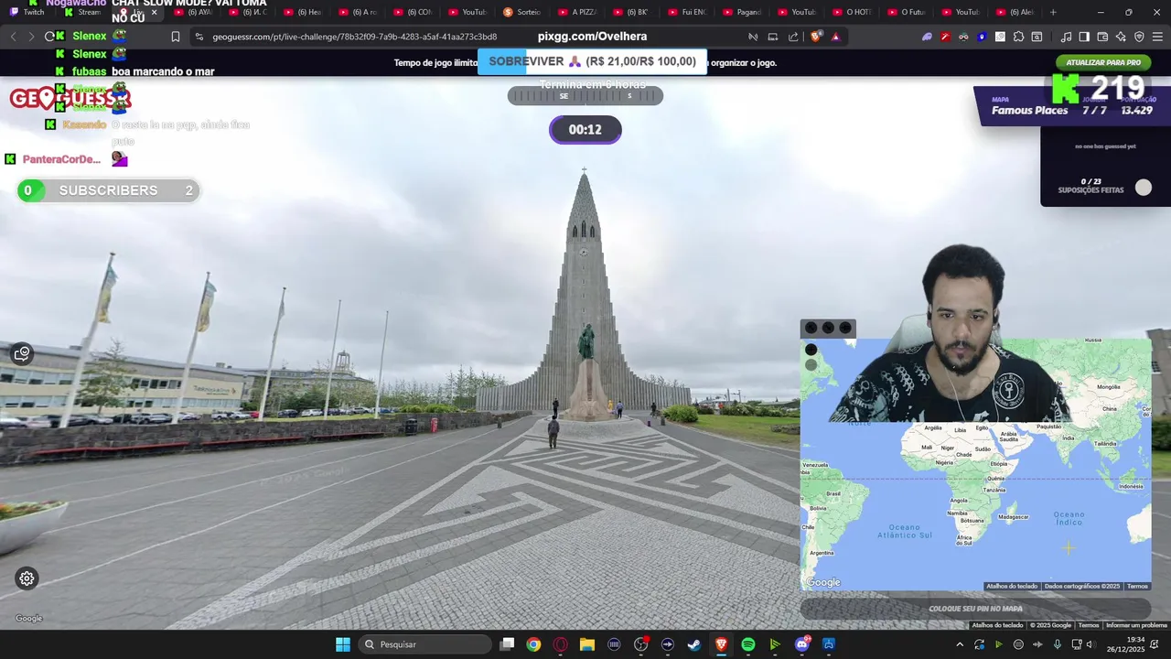Zoom in the guess map
The image size is (1171, 659).
pos(811,350)
